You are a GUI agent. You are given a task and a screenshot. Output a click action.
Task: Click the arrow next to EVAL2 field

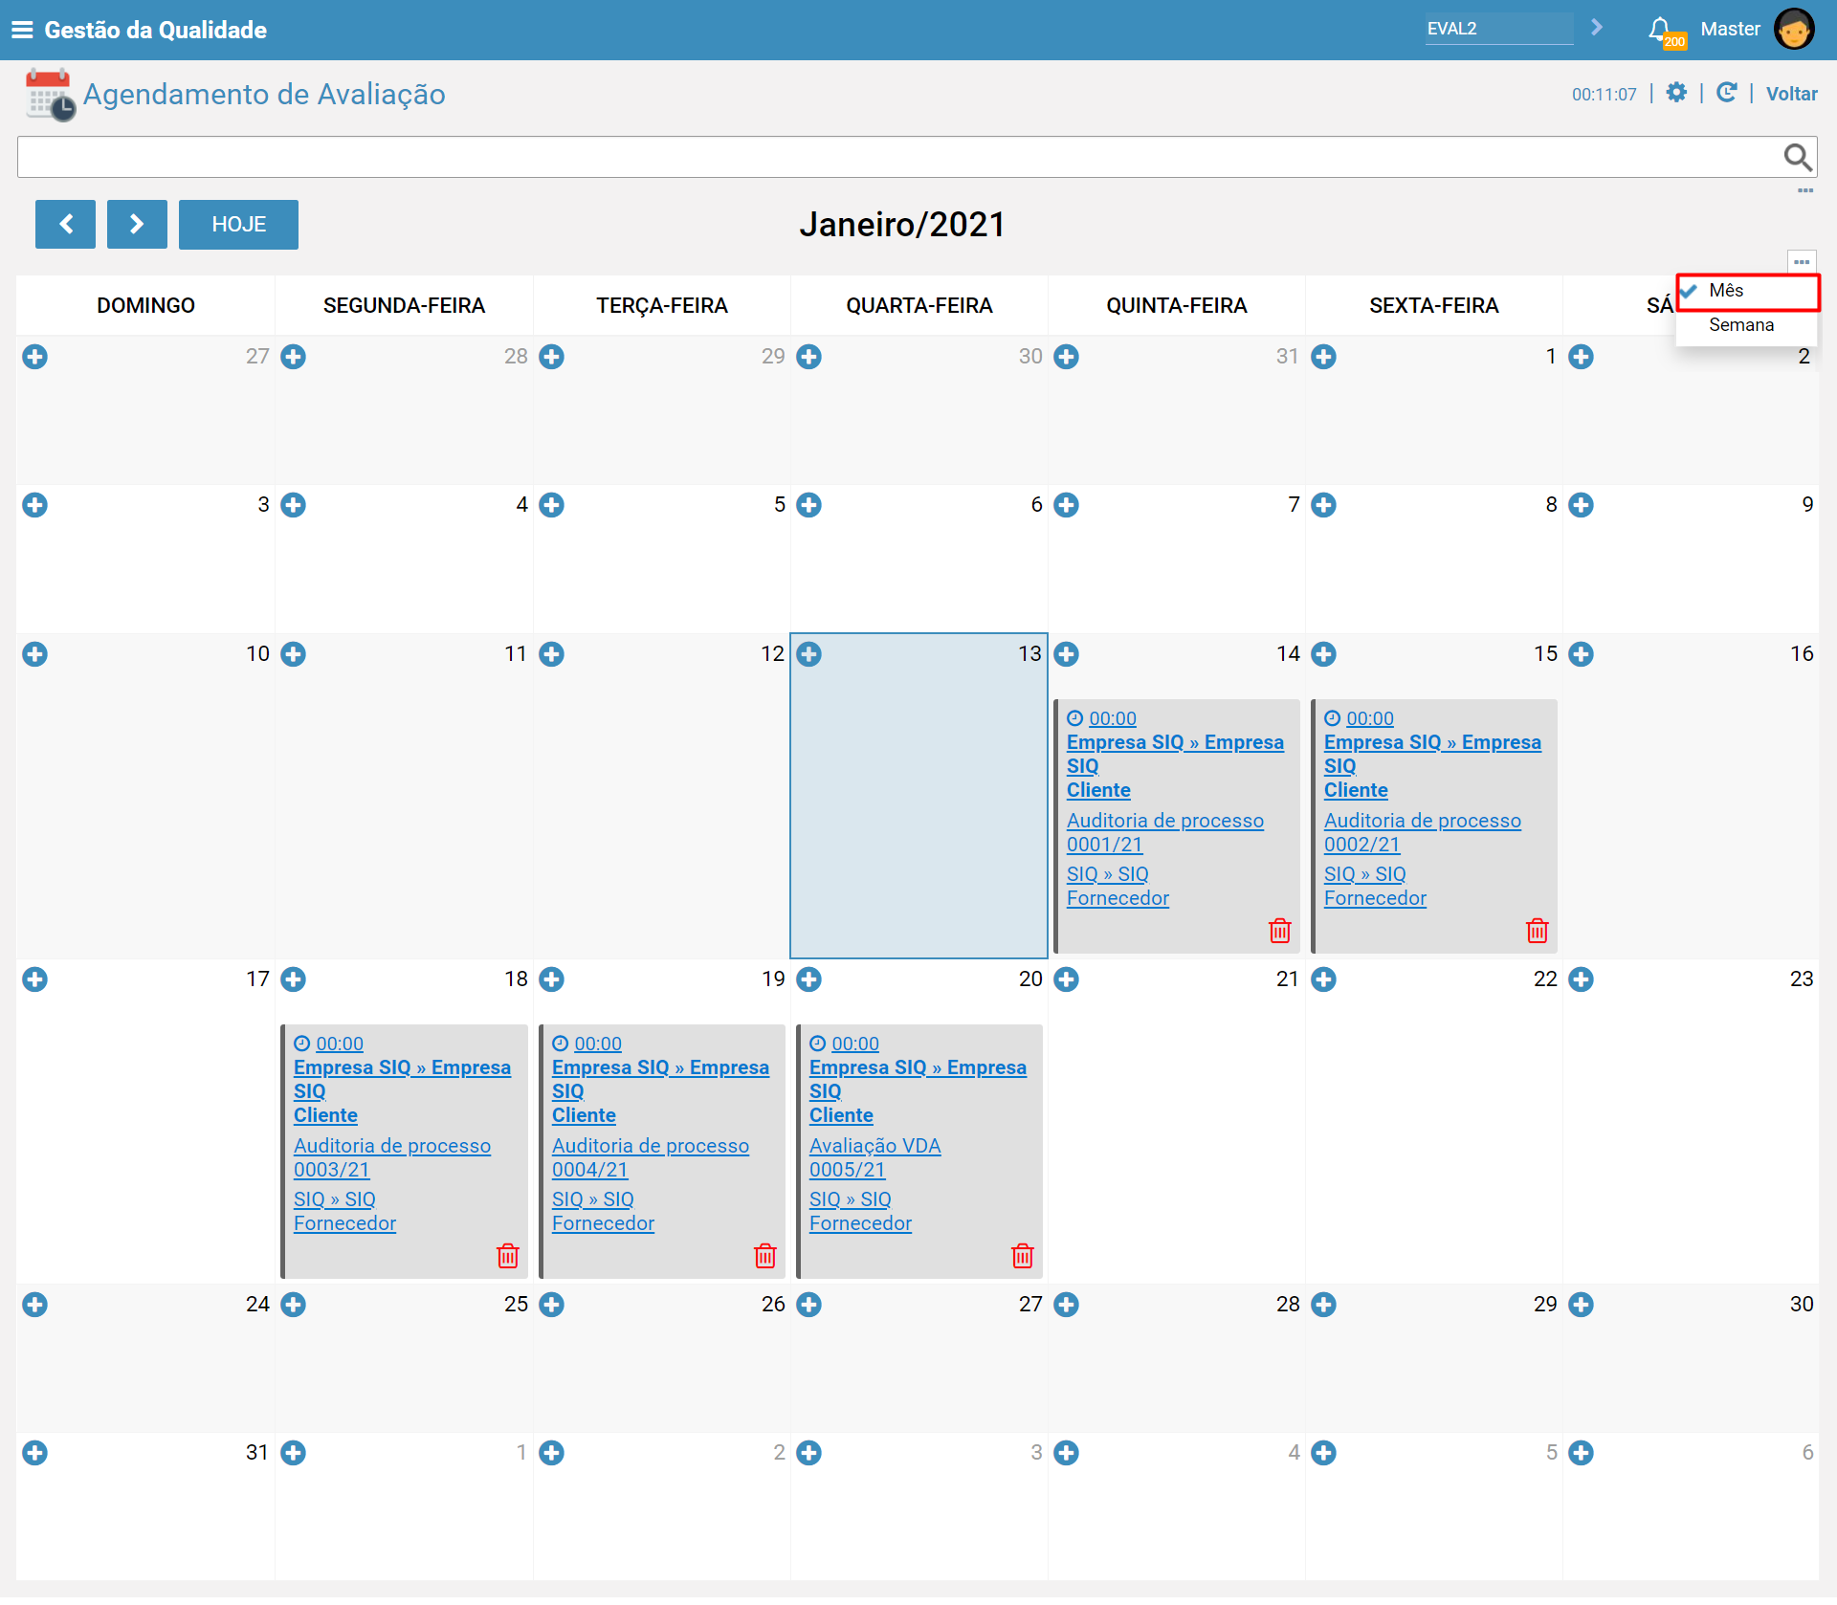point(1597,28)
